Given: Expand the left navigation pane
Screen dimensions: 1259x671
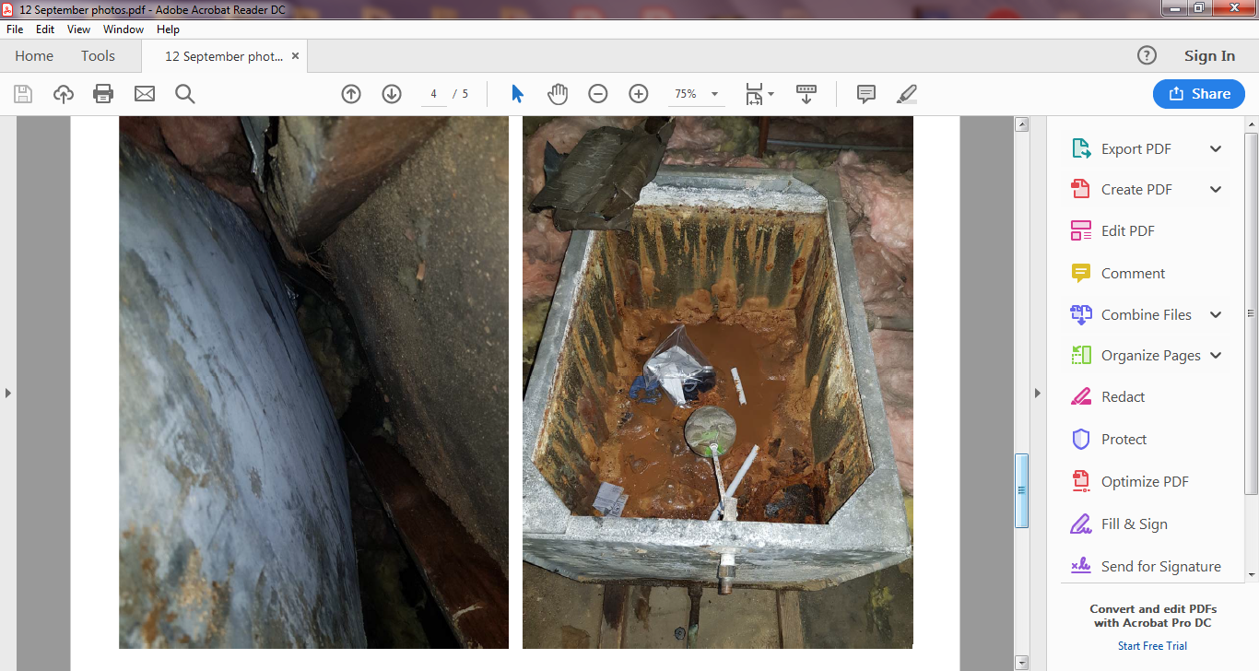Looking at the screenshot, I should coord(8,394).
